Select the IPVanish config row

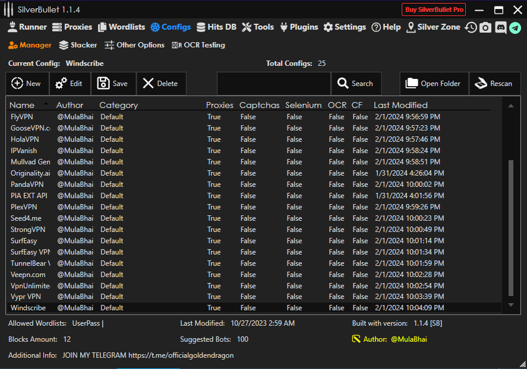(254, 151)
